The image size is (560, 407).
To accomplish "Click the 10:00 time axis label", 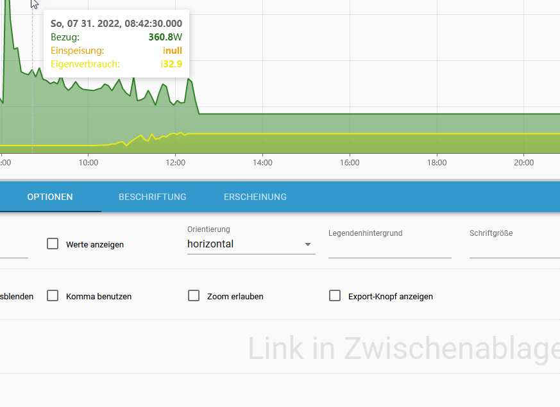I will 89,163.
